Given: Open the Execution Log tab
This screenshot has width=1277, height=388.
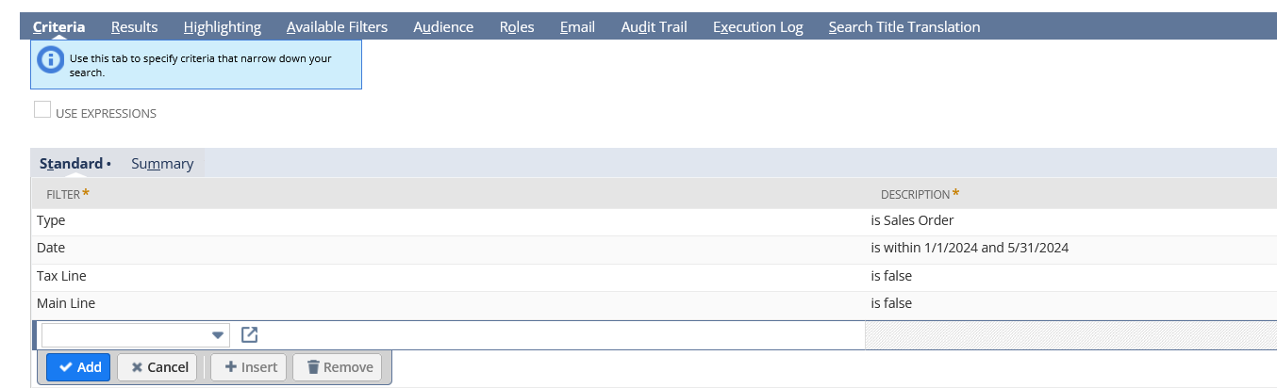Looking at the screenshot, I should click(x=757, y=27).
